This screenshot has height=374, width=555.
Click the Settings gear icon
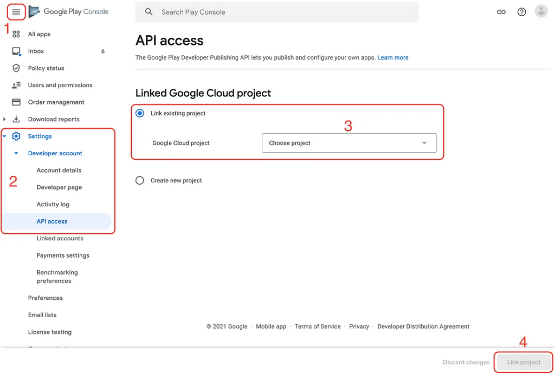click(x=16, y=136)
